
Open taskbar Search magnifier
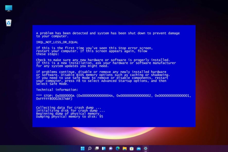click(90, 148)
